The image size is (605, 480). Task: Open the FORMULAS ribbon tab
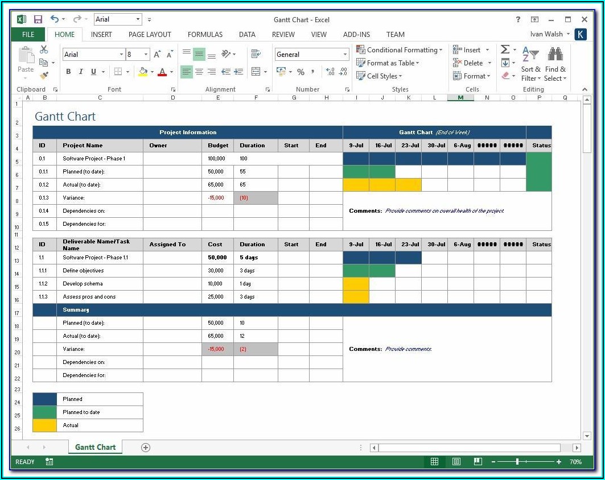pyautogui.click(x=205, y=35)
